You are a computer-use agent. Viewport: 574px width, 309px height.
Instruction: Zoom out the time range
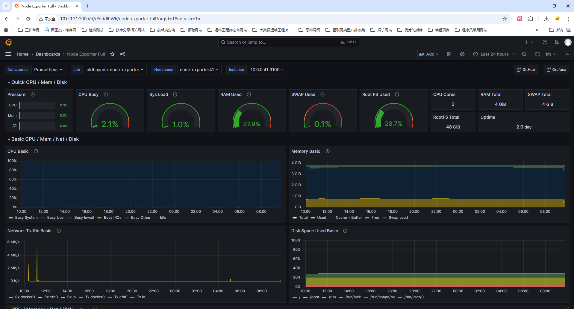[524, 54]
